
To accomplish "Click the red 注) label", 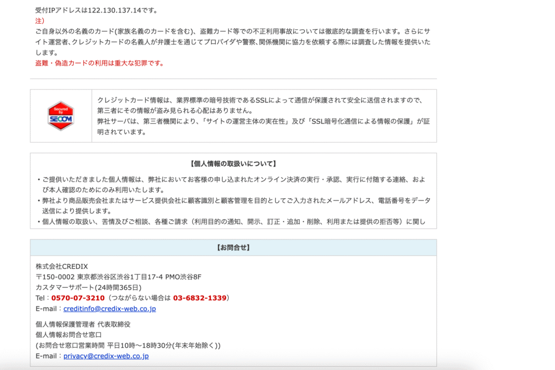I will (x=40, y=21).
